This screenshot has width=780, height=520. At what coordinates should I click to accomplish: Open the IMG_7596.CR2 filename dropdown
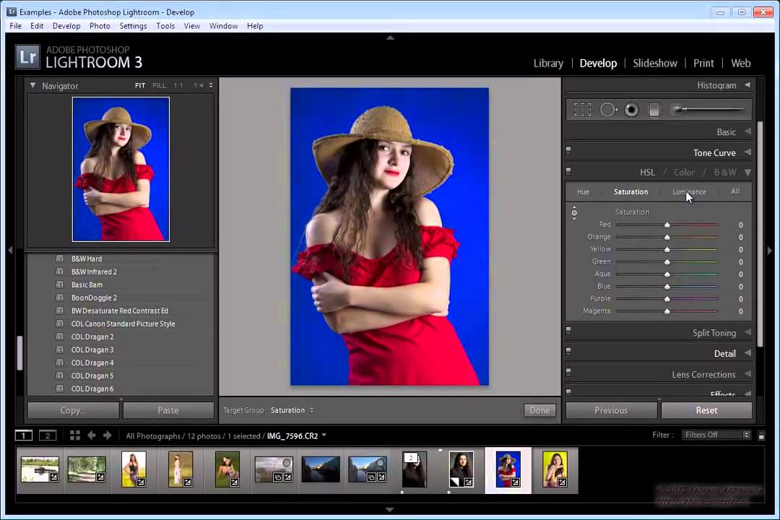pyautogui.click(x=297, y=436)
